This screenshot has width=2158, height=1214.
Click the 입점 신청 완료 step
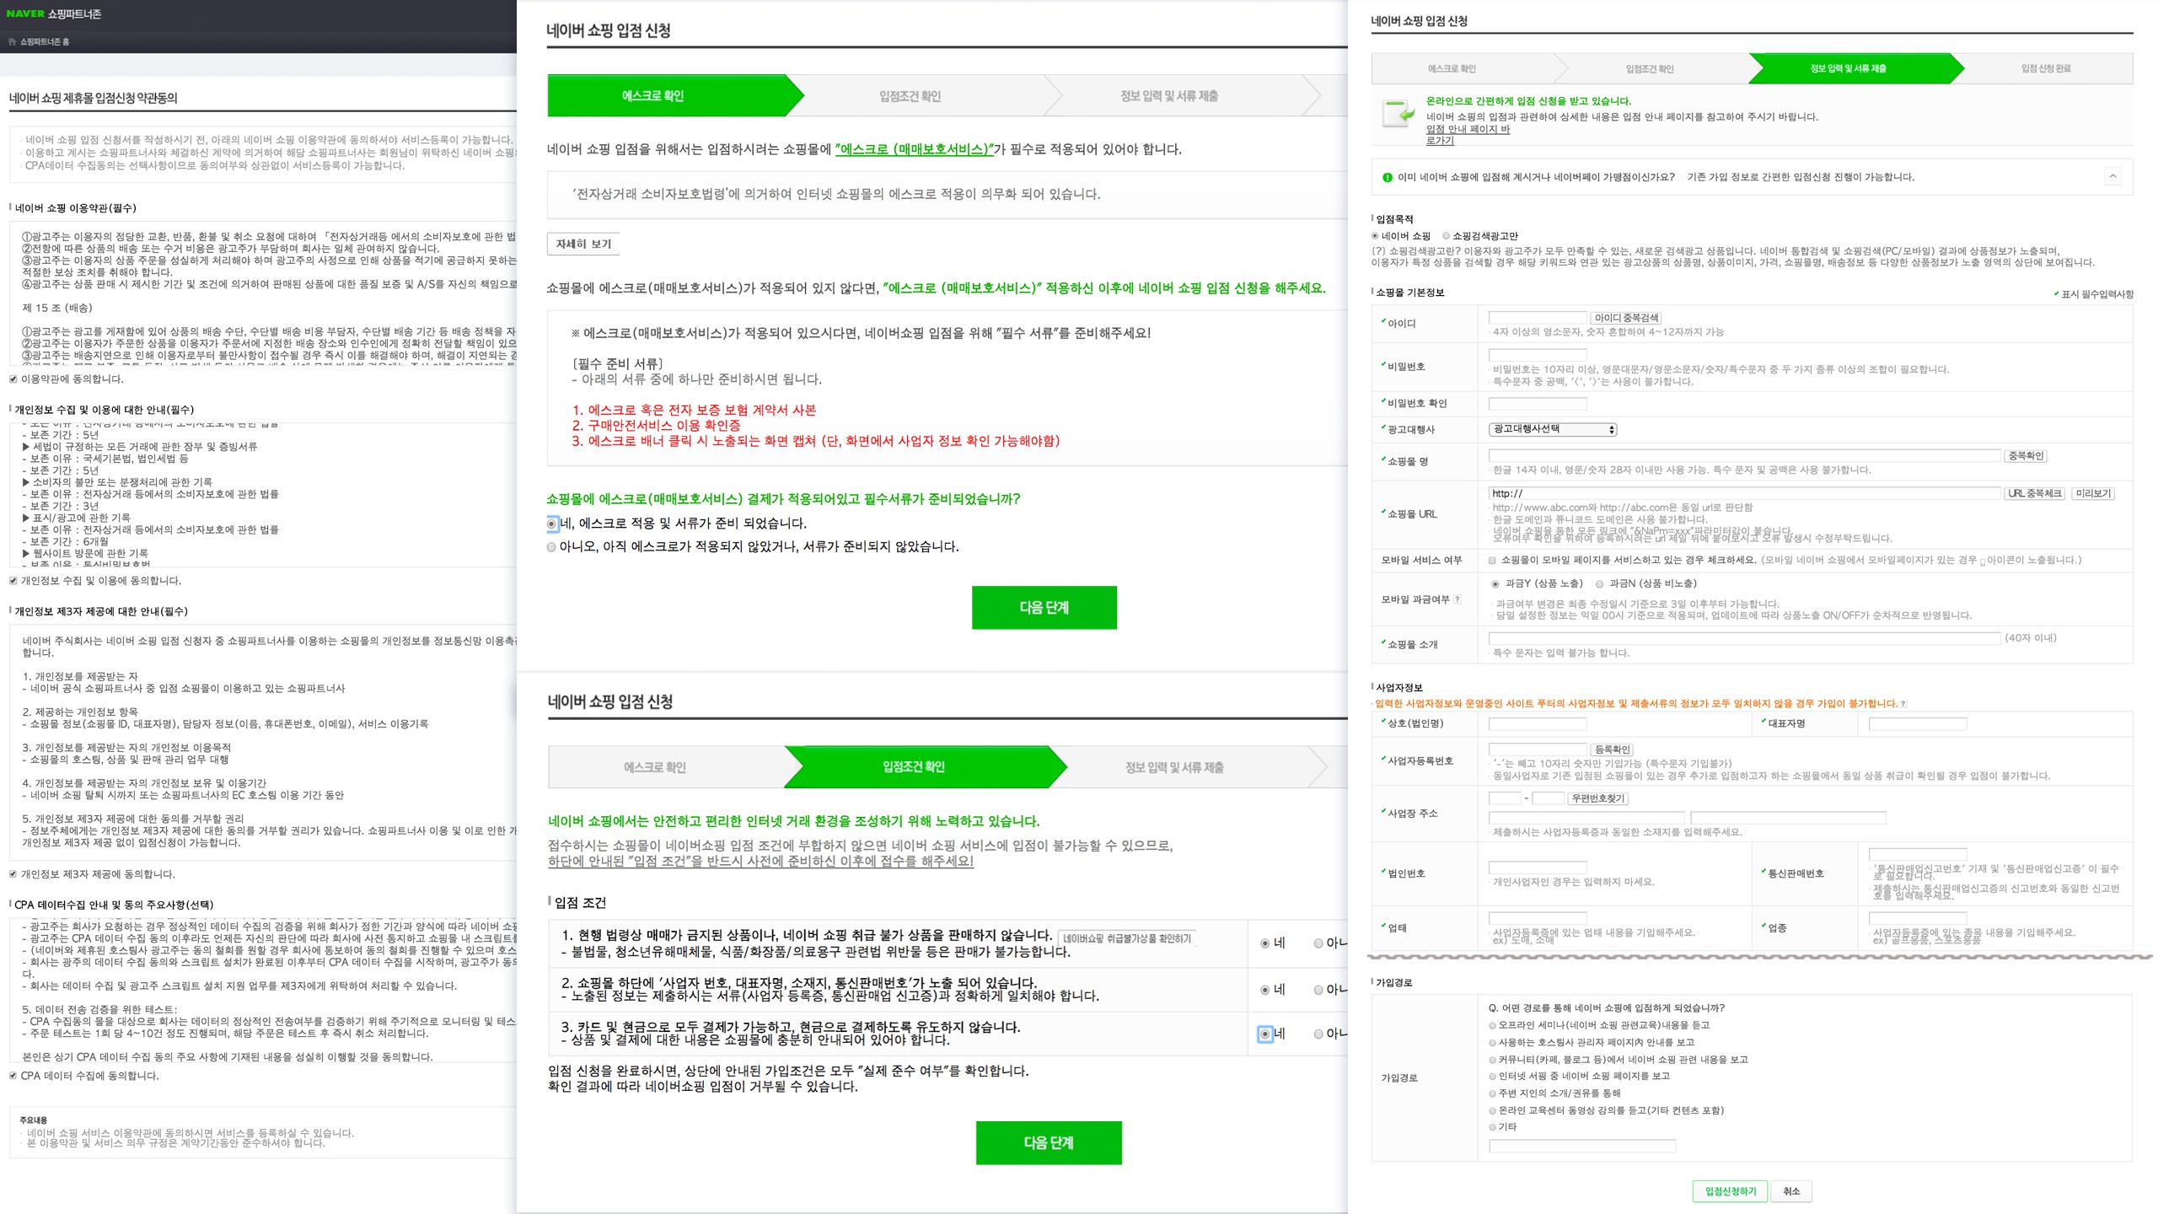[x=2046, y=68]
